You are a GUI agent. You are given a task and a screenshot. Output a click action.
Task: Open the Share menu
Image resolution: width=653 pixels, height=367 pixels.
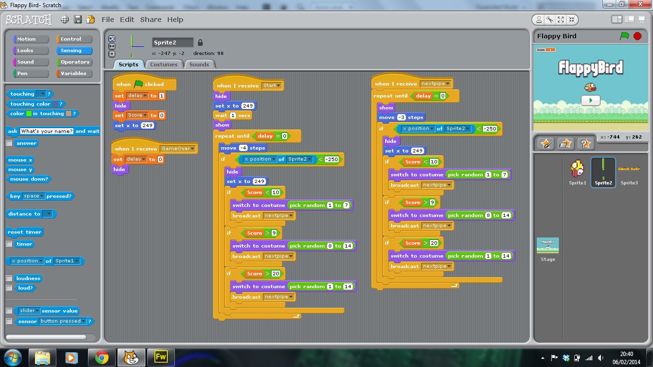[x=151, y=20]
